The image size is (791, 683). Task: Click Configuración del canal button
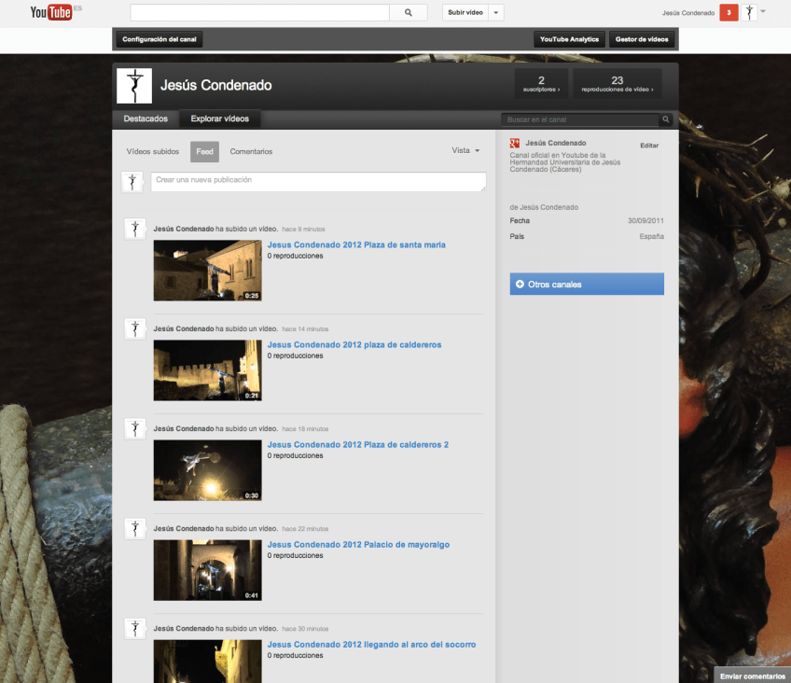tap(158, 39)
